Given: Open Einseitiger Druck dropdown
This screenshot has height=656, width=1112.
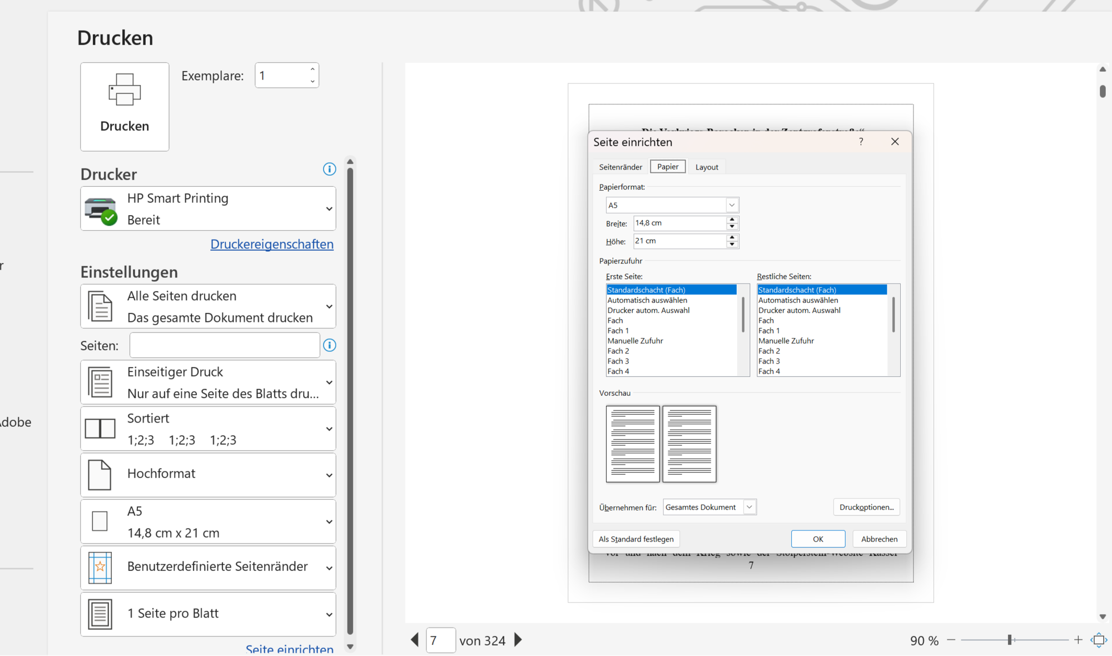Looking at the screenshot, I should tap(208, 382).
